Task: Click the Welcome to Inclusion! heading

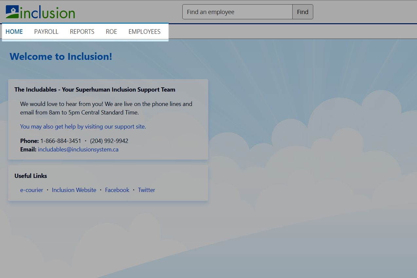Action: (61, 56)
